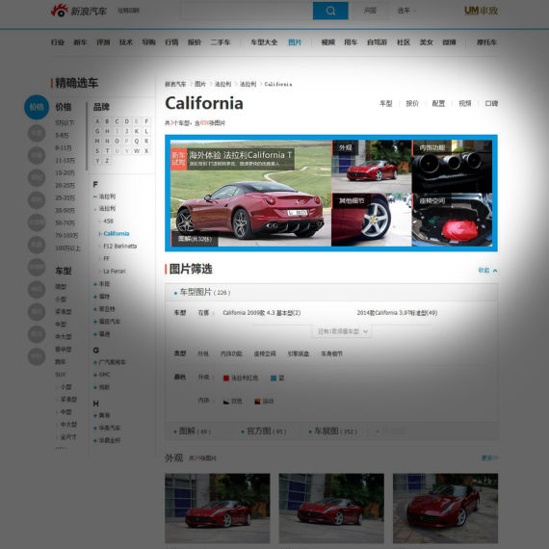Click brand letter G in alphabet grid

(97, 131)
